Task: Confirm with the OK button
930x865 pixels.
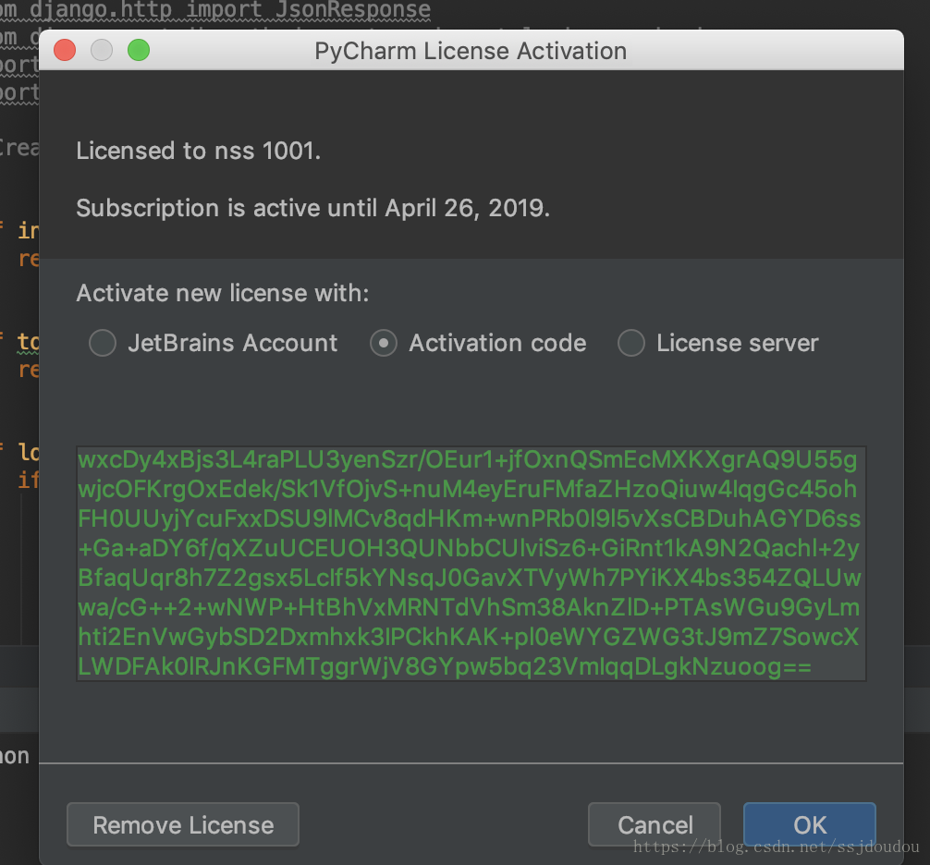Action: tap(810, 824)
